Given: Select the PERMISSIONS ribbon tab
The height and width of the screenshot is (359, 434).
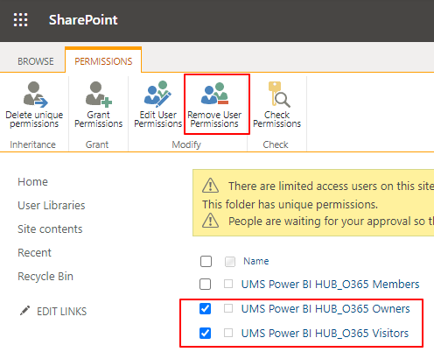Looking at the screenshot, I should [103, 61].
